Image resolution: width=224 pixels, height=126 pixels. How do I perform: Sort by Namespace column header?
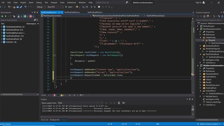click(x=31, y=24)
